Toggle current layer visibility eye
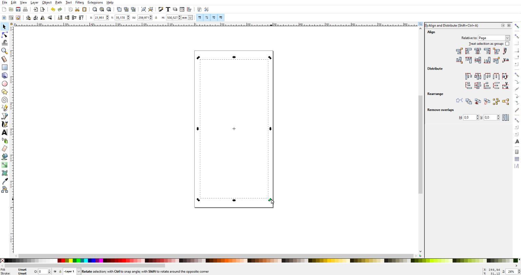Viewport: 521px width, 275px height. (55, 271)
